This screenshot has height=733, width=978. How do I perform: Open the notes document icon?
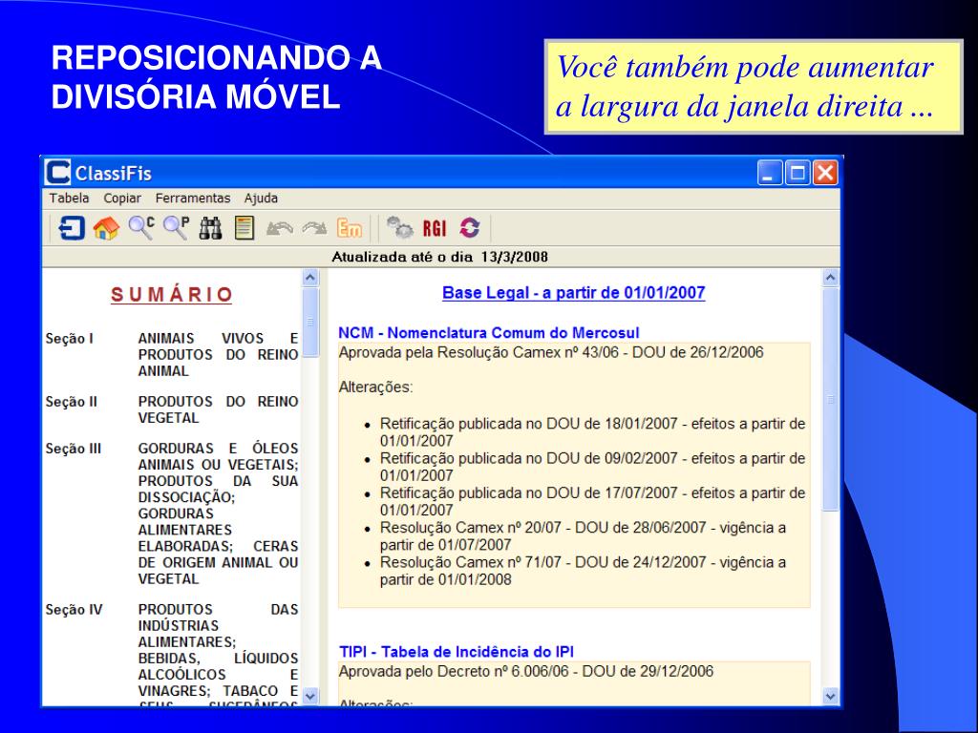[244, 228]
